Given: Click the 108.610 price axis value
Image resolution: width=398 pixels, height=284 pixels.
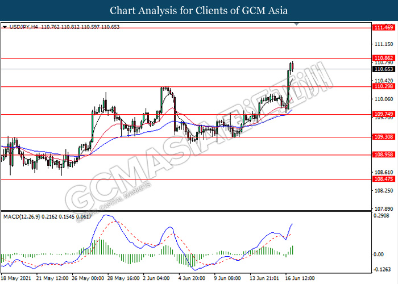Looking at the screenshot, I should coord(384,173).
